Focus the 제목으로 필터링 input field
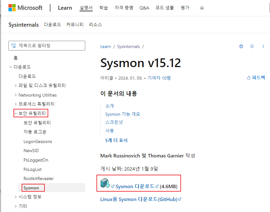The height and width of the screenshot is (212, 270). [x=47, y=46]
